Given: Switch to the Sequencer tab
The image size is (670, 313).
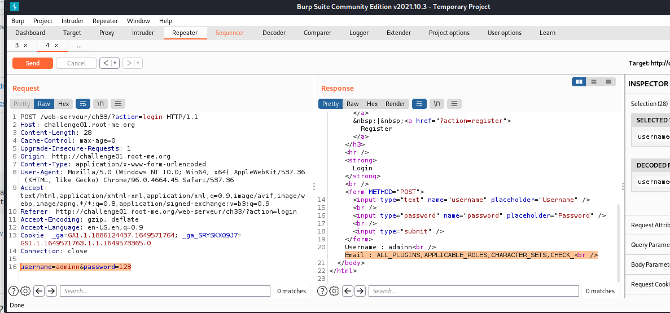Looking at the screenshot, I should (x=230, y=33).
